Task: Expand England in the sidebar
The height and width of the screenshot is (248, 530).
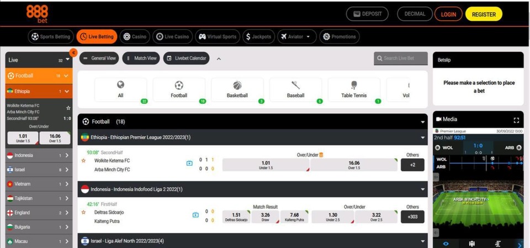Action: (39, 213)
